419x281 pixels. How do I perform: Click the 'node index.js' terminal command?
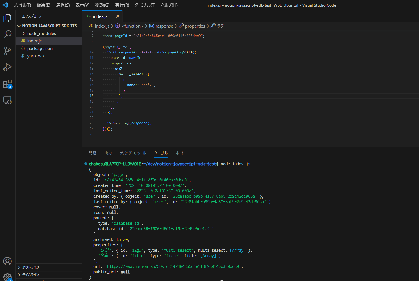235,164
